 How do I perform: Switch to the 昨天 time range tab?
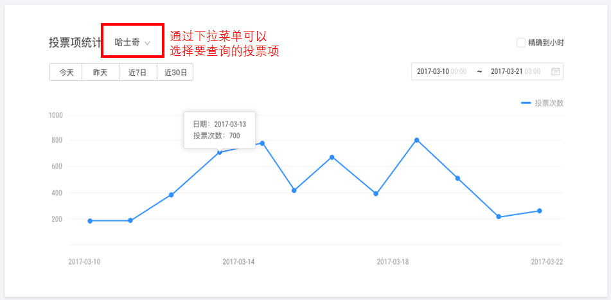click(x=100, y=73)
